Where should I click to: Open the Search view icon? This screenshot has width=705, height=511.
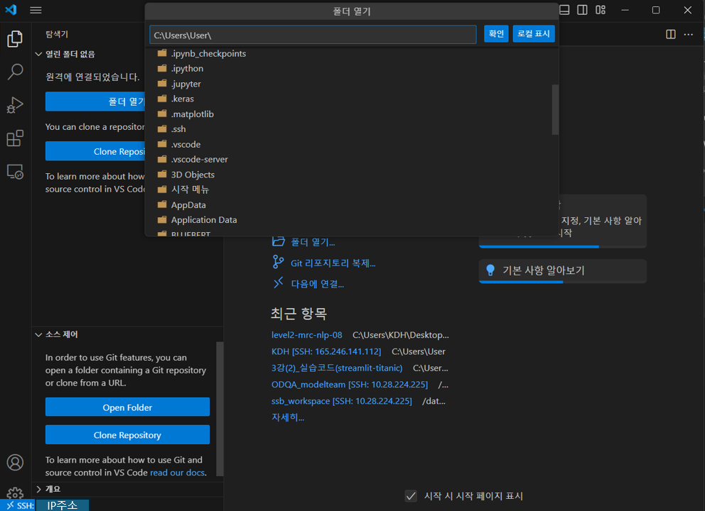click(x=15, y=72)
